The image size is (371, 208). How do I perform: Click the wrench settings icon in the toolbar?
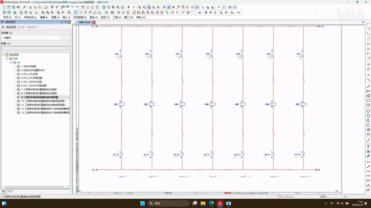click(x=24, y=8)
